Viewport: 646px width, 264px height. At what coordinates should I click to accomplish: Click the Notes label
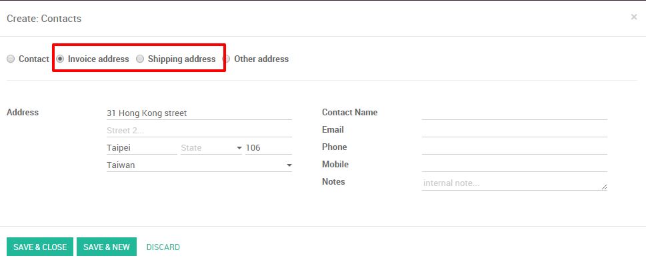click(334, 181)
